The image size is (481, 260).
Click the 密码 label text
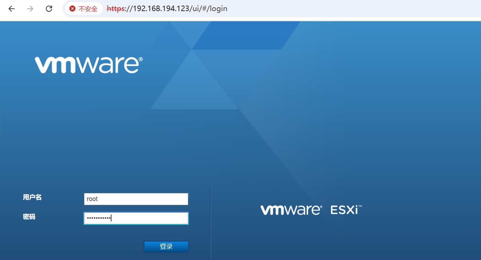coord(29,217)
